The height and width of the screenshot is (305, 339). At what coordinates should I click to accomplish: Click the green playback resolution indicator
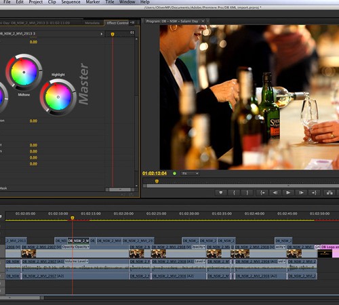point(174,174)
